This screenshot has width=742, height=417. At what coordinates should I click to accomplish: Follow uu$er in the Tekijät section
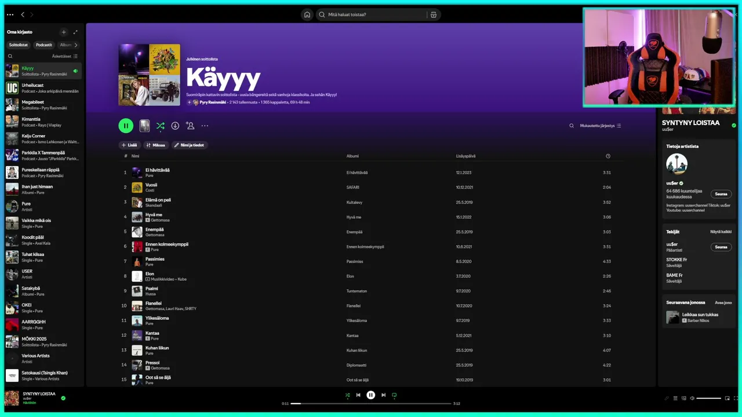pos(721,247)
